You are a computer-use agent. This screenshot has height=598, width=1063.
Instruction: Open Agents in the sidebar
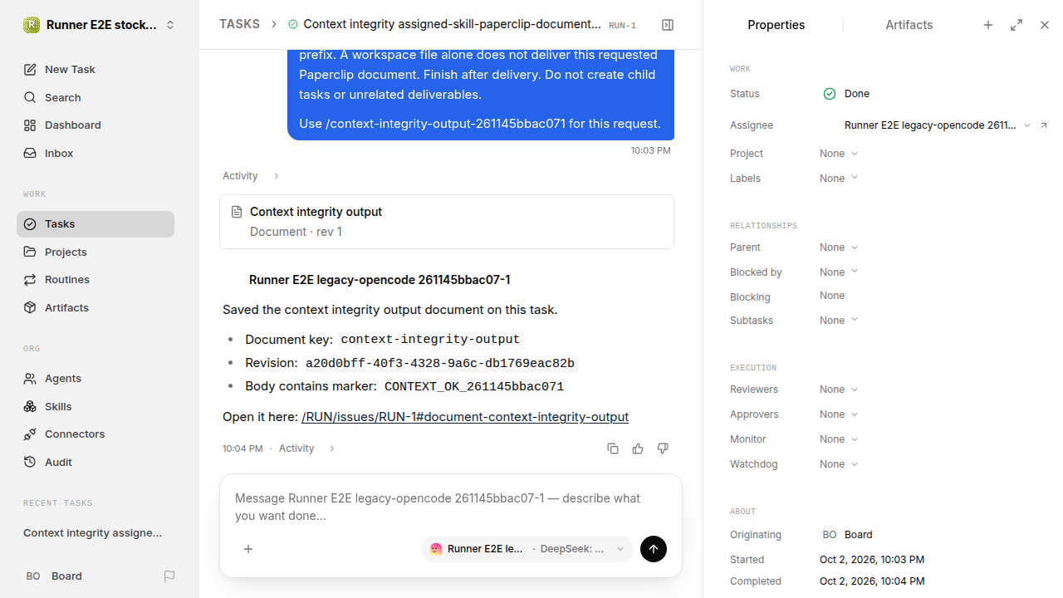96,379
